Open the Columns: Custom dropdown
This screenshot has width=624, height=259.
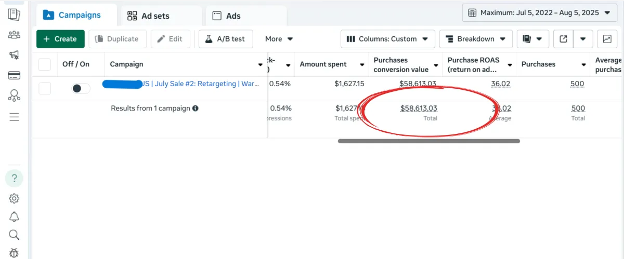[x=387, y=39]
